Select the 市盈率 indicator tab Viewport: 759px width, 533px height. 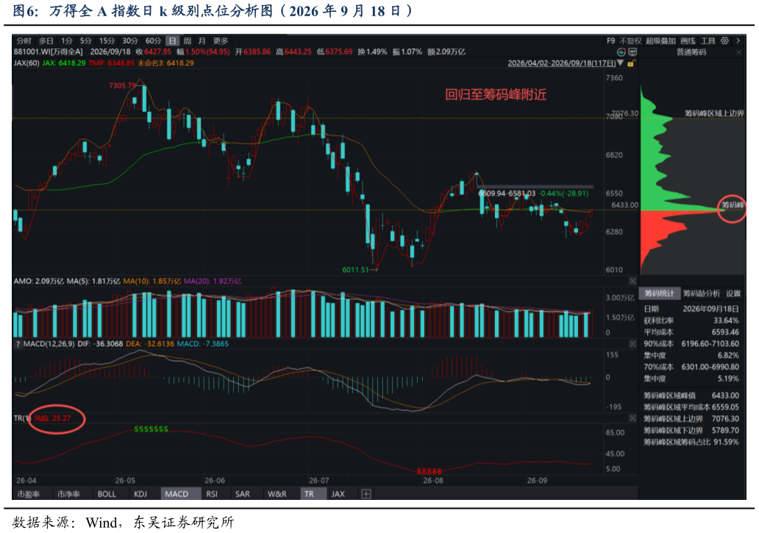[x=29, y=494]
